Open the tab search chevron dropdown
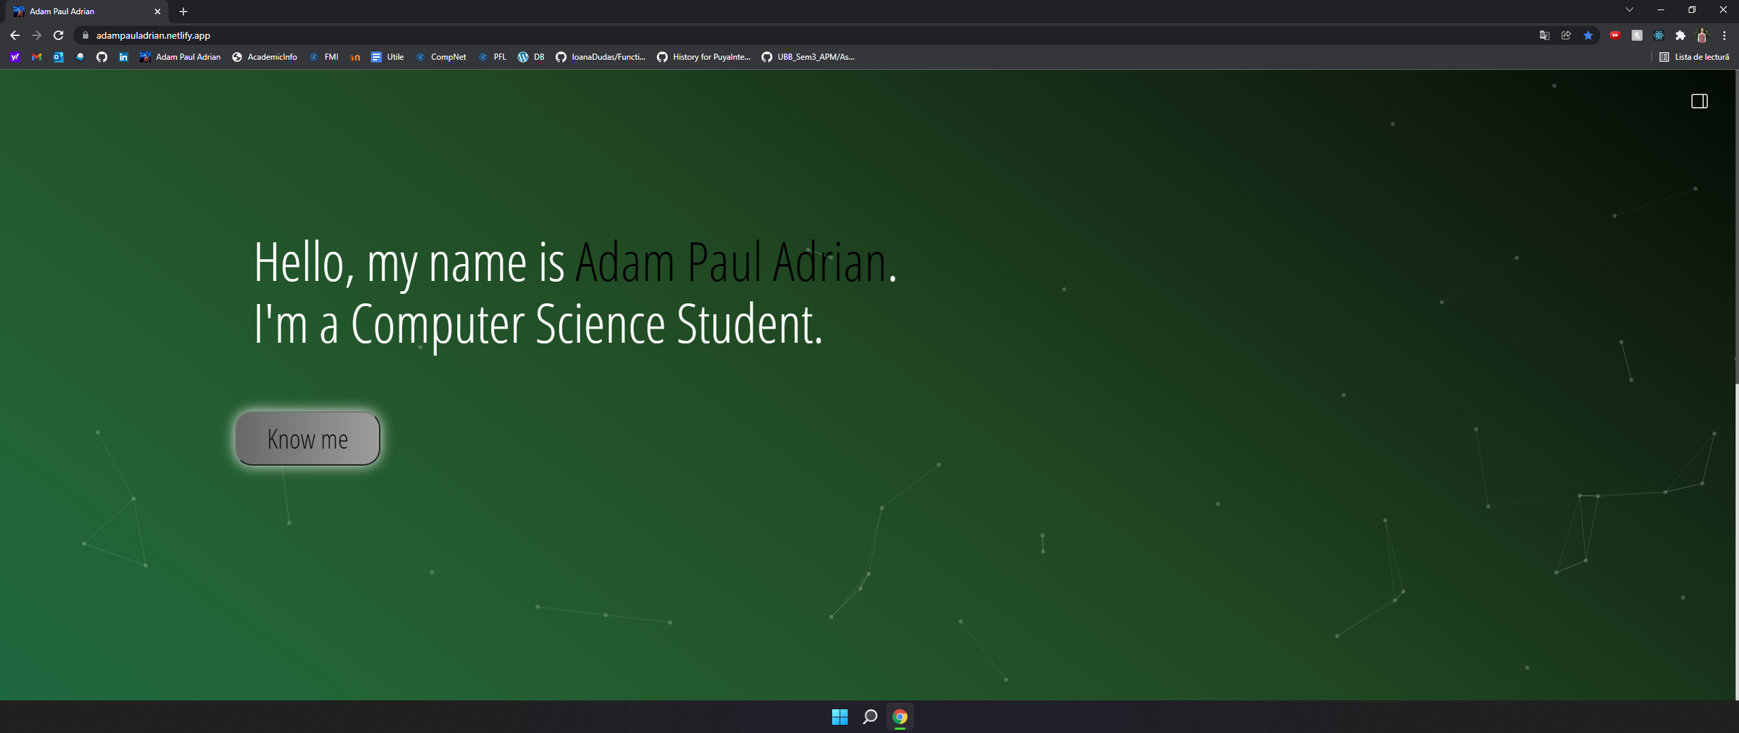 (1629, 10)
